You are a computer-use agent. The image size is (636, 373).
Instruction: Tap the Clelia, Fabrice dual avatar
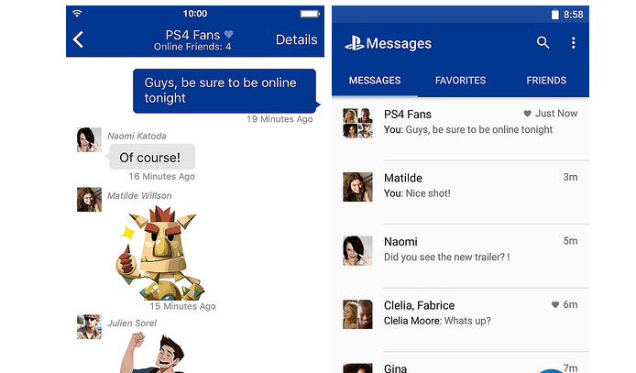click(357, 314)
